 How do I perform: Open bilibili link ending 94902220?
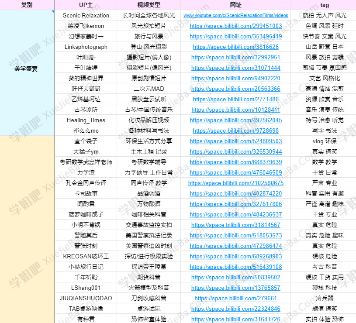[236, 78]
